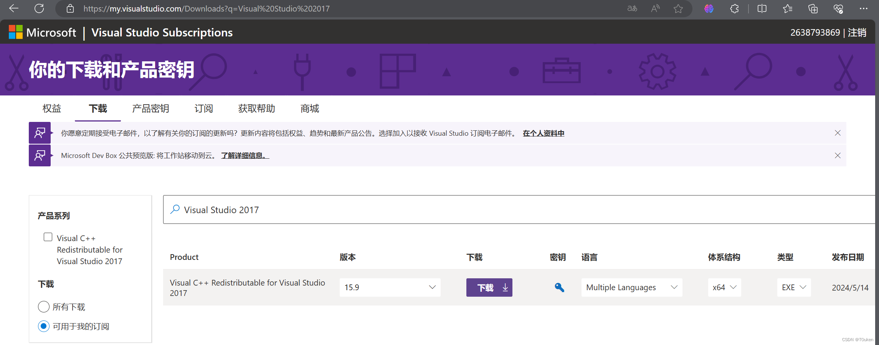This screenshot has height=345, width=879.
Task: Open the Copilot colorful icon
Action: [709, 8]
